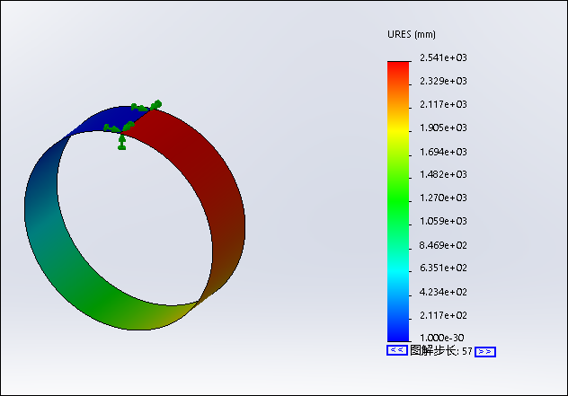Viewport: 568px width, 396px height.
Task: Click the 1.270e+03 legend value
Action: [443, 198]
